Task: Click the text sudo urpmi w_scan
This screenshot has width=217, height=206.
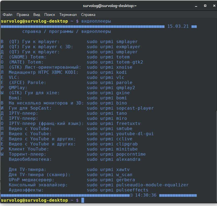Action: (110, 175)
